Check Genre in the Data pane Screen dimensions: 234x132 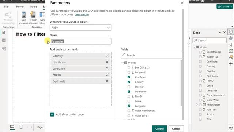(x=200, y=85)
